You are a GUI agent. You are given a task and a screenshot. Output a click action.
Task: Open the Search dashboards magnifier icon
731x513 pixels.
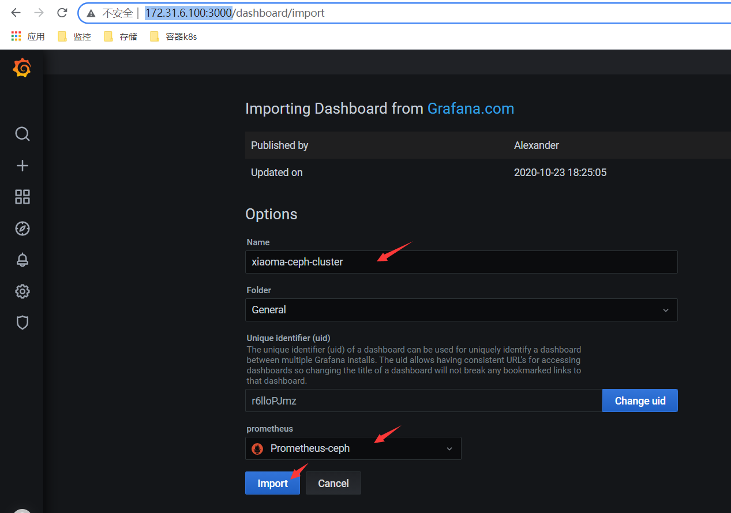point(22,134)
